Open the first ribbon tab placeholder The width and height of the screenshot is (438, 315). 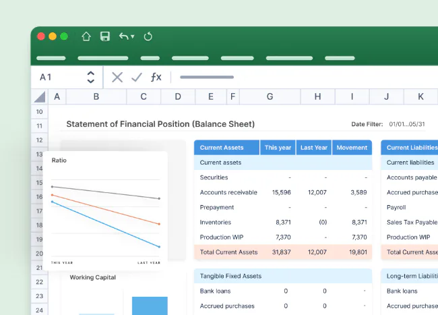51,58
